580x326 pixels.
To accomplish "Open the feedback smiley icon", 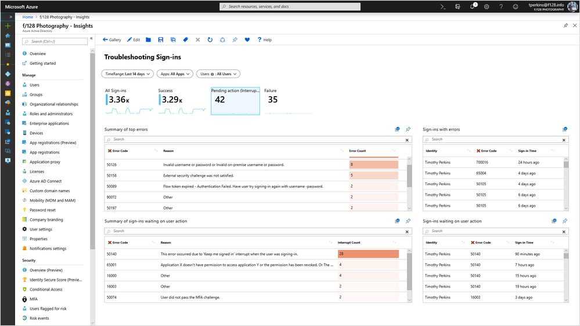I will tap(516, 6).
